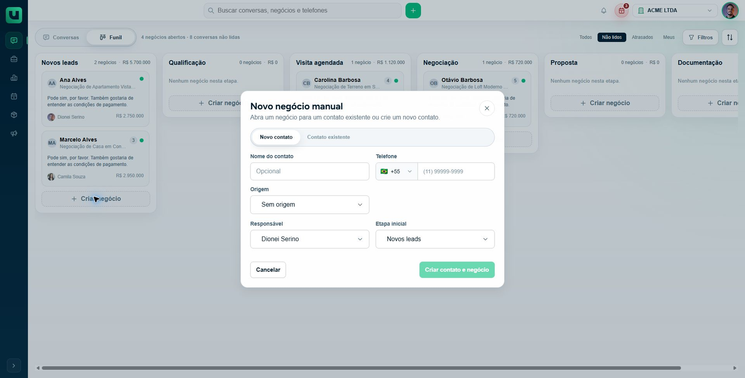Click the green plus button beside search
The image size is (745, 378).
pyautogui.click(x=413, y=11)
